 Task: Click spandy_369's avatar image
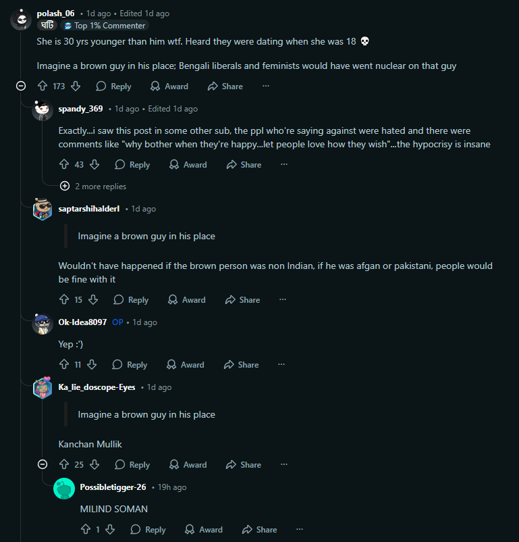tap(43, 110)
